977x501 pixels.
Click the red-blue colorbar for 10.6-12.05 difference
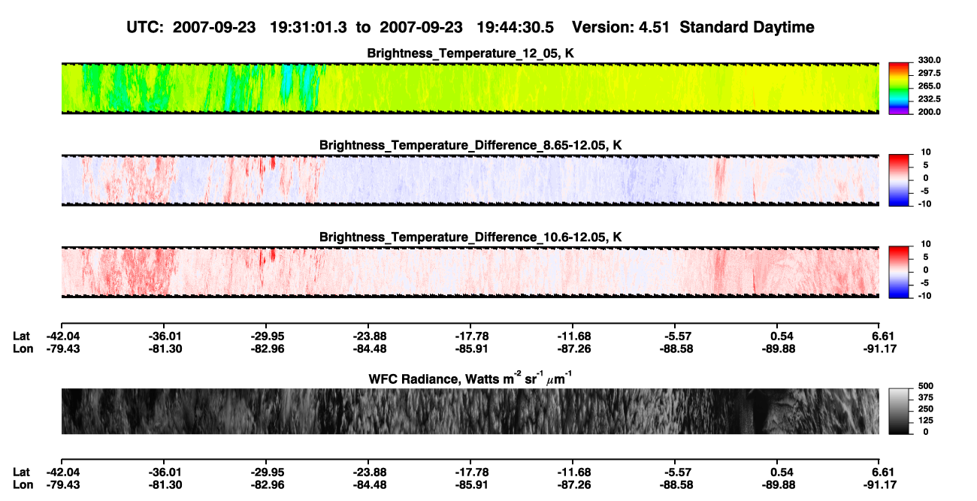(899, 272)
